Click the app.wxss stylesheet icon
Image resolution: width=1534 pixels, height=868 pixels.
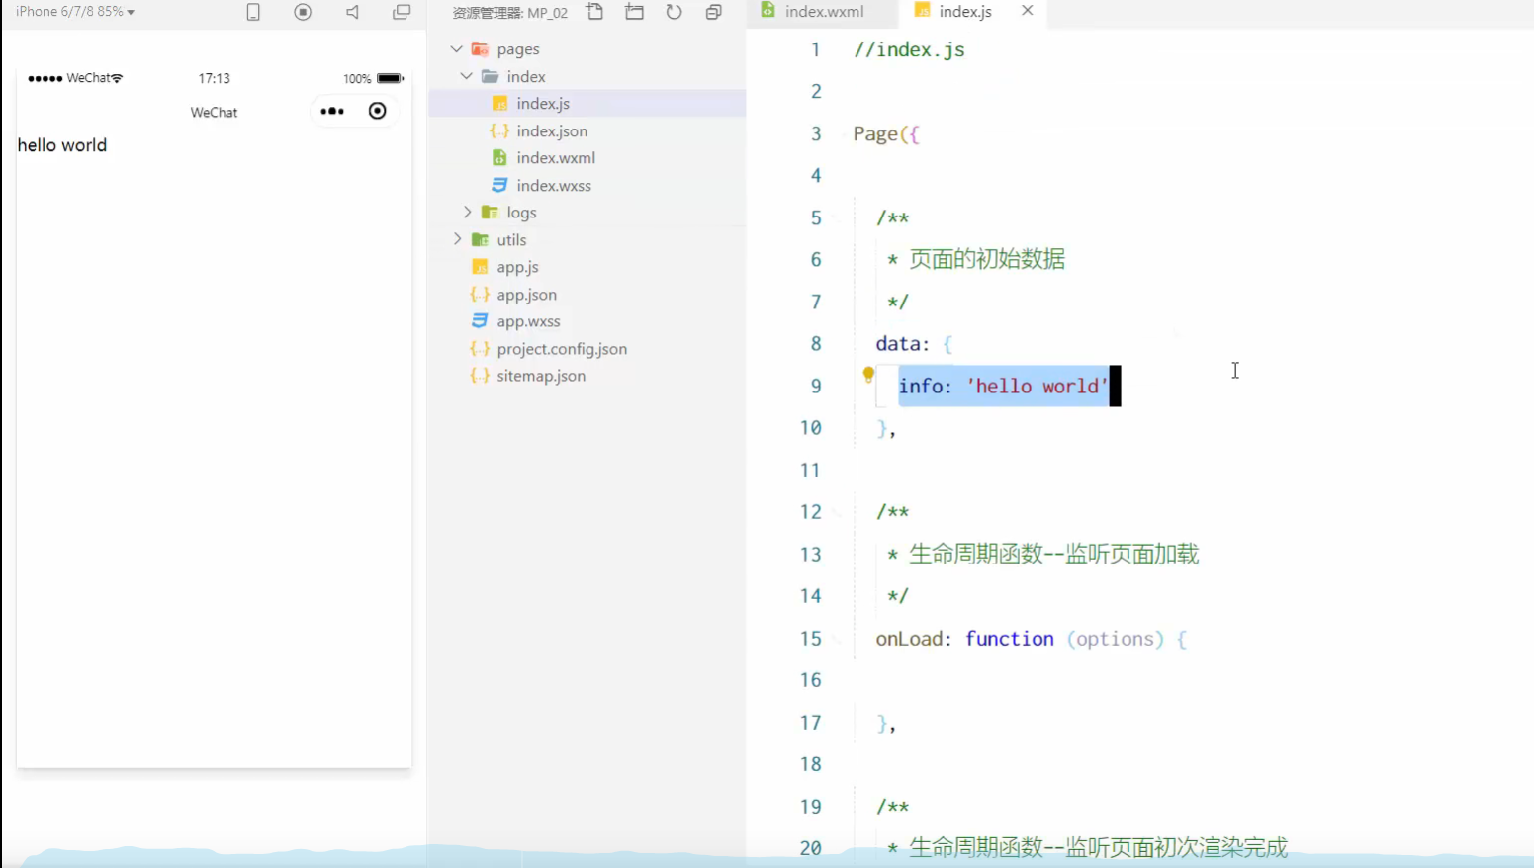tap(480, 321)
